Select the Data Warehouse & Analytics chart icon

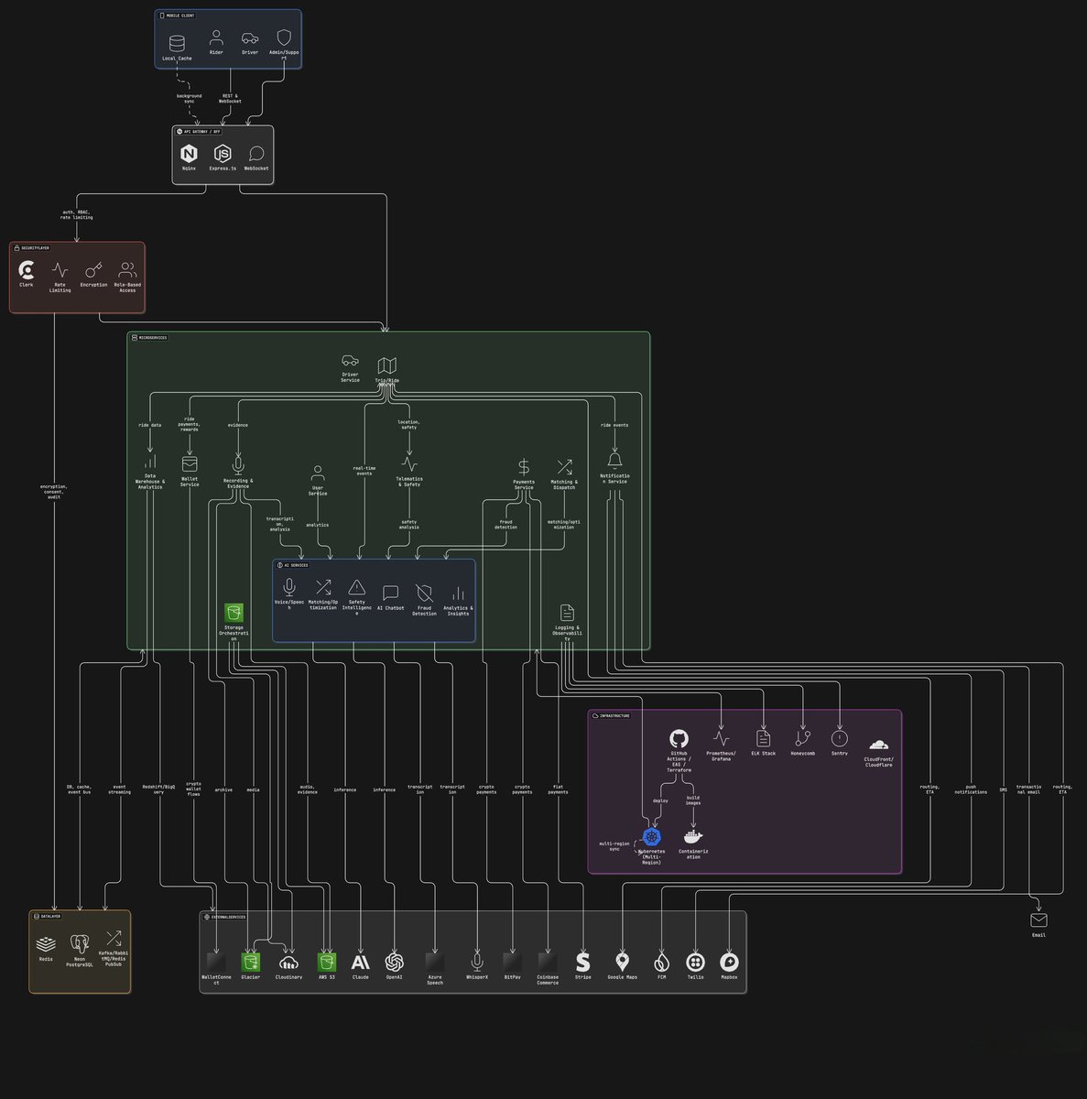tap(150, 462)
